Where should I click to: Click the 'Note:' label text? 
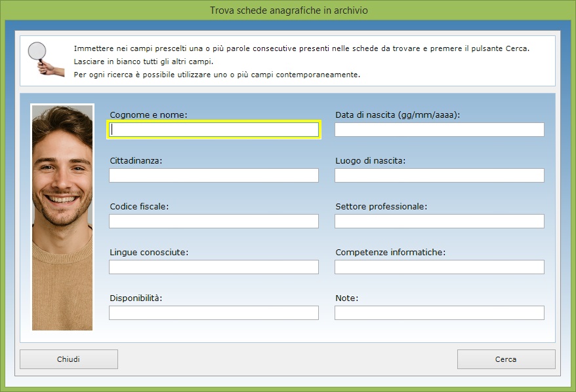pos(346,298)
